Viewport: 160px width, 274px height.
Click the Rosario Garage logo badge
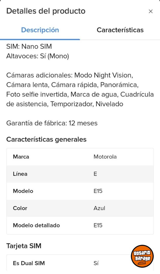coord(142,256)
